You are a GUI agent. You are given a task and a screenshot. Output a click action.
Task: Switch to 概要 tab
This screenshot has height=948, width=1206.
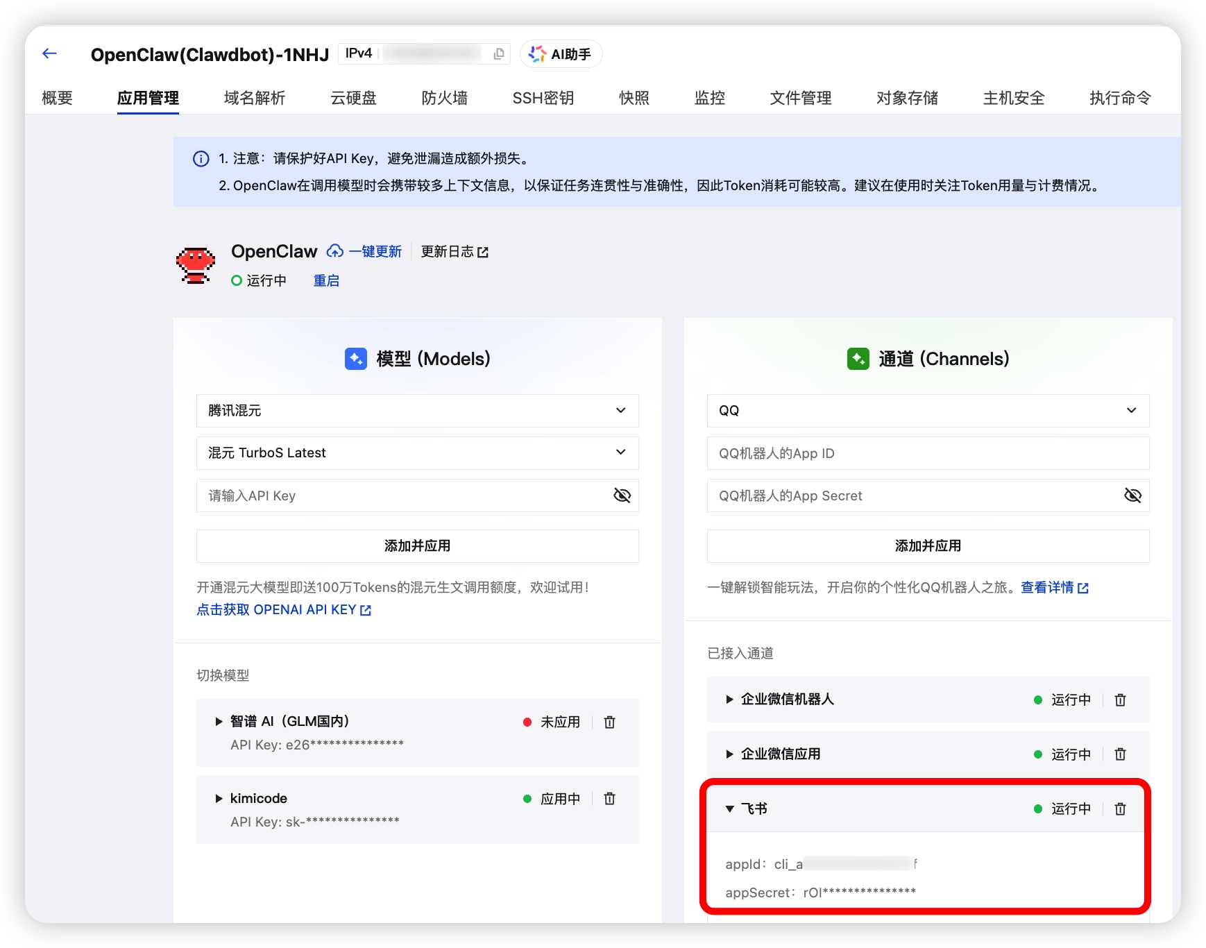tap(57, 98)
